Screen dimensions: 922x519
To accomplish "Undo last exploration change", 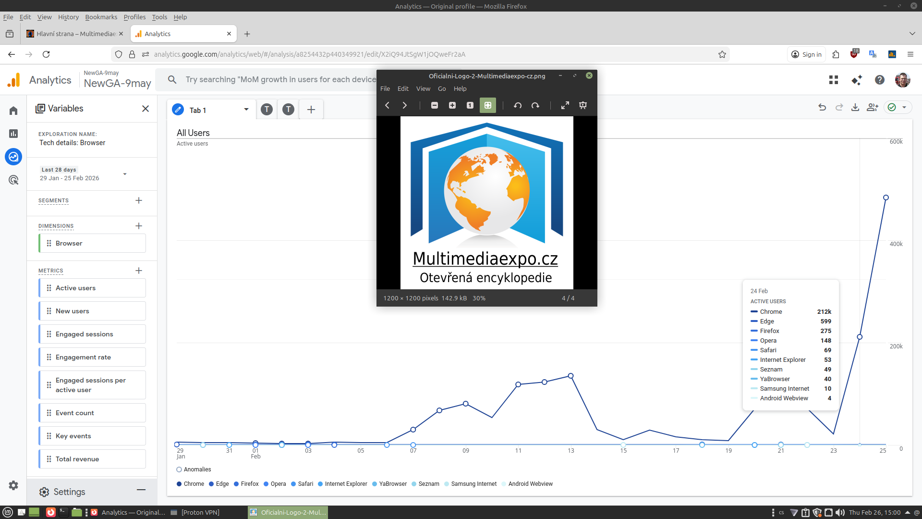I will point(822,108).
